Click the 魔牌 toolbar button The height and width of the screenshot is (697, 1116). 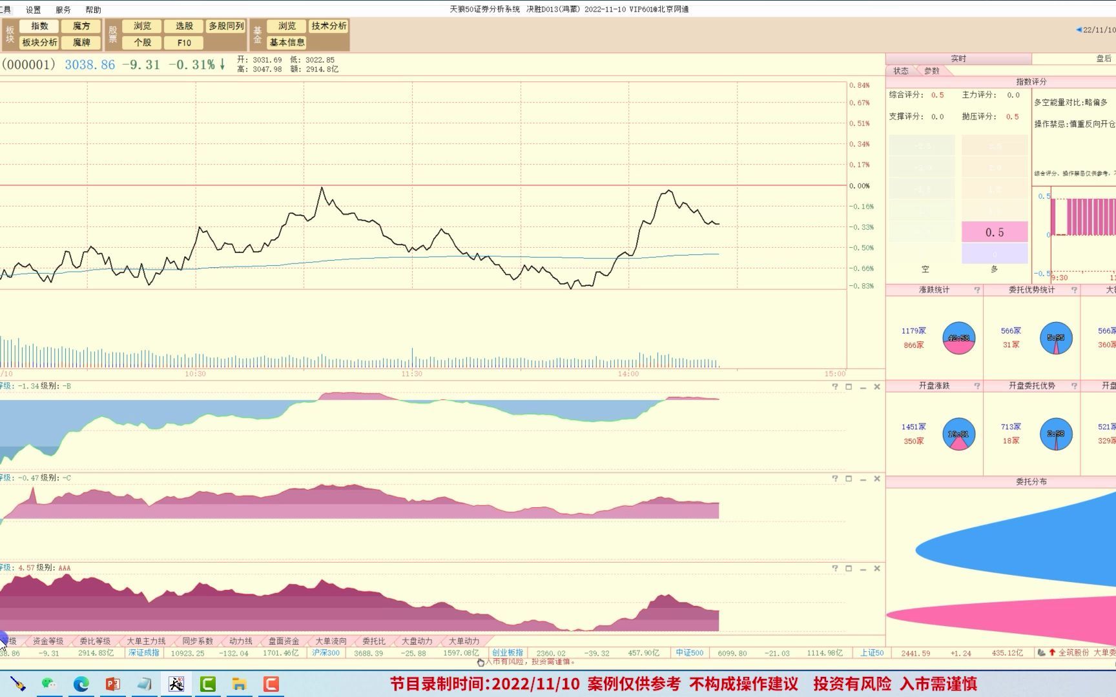tap(81, 43)
